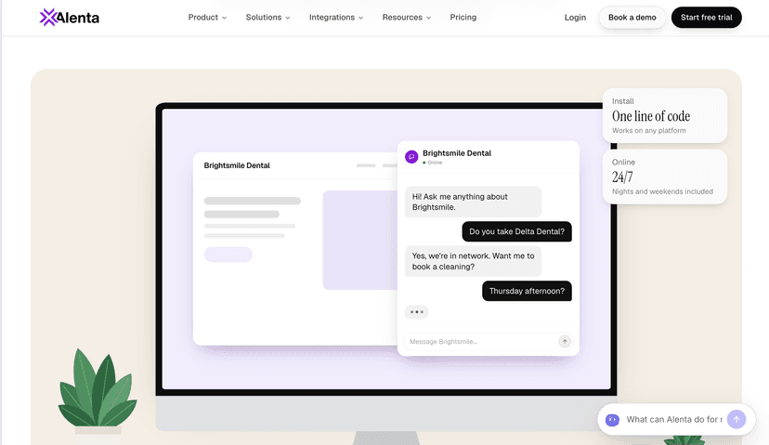
Task: Click Start free trial button
Action: click(x=706, y=17)
